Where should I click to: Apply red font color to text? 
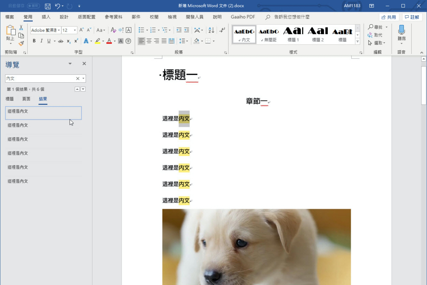tap(109, 41)
